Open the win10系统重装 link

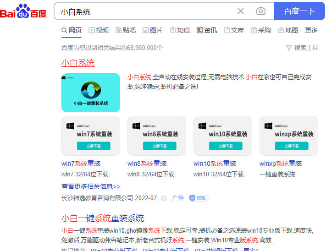215,164
